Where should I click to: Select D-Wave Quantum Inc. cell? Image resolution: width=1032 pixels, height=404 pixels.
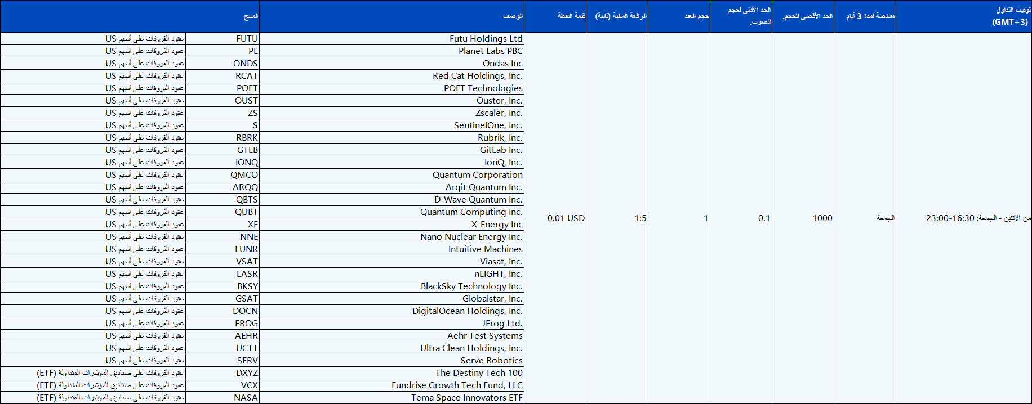tap(392, 200)
